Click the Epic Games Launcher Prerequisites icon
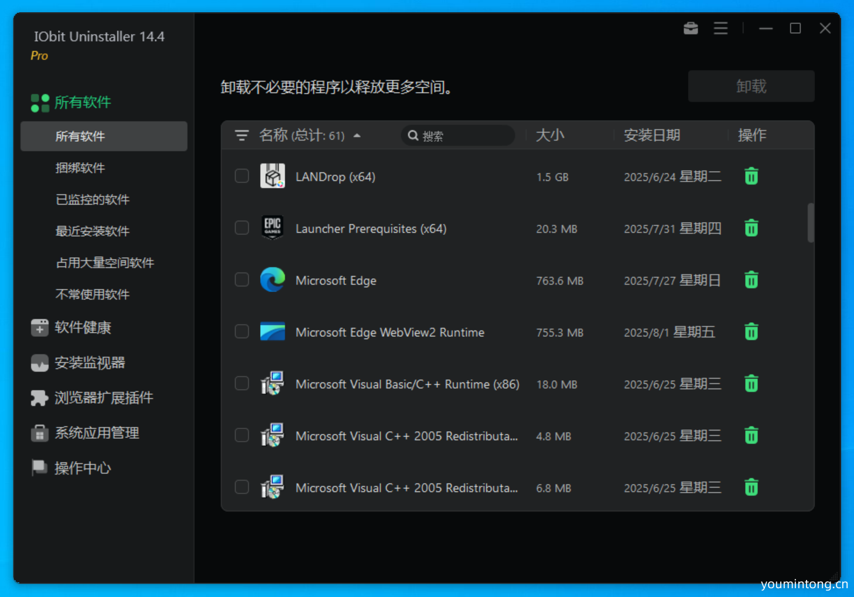This screenshot has width=854, height=597. tap(272, 228)
